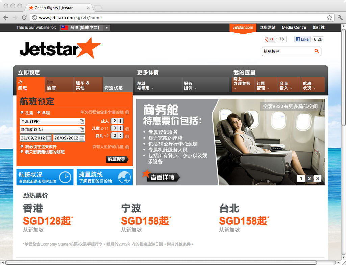The image size is (346, 265).
Task: Click the orange search magnifier icon
Action: pyautogui.click(x=316, y=51)
